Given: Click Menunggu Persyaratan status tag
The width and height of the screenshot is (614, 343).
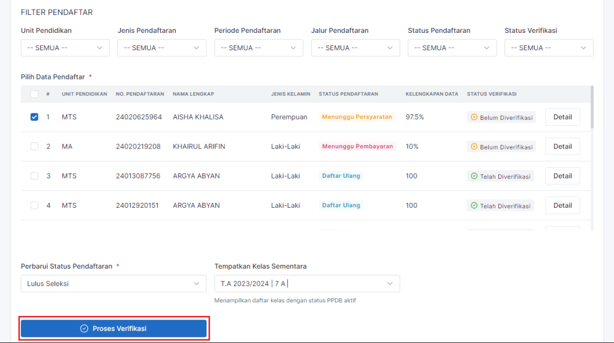Looking at the screenshot, I should click(x=357, y=117).
